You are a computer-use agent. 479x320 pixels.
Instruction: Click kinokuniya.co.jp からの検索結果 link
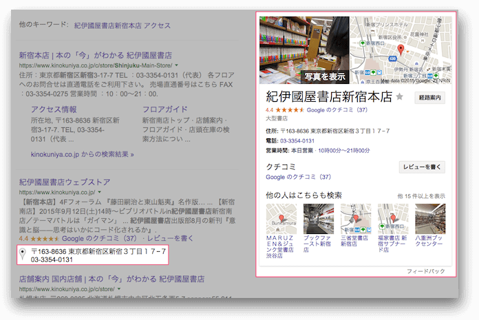coord(82,154)
